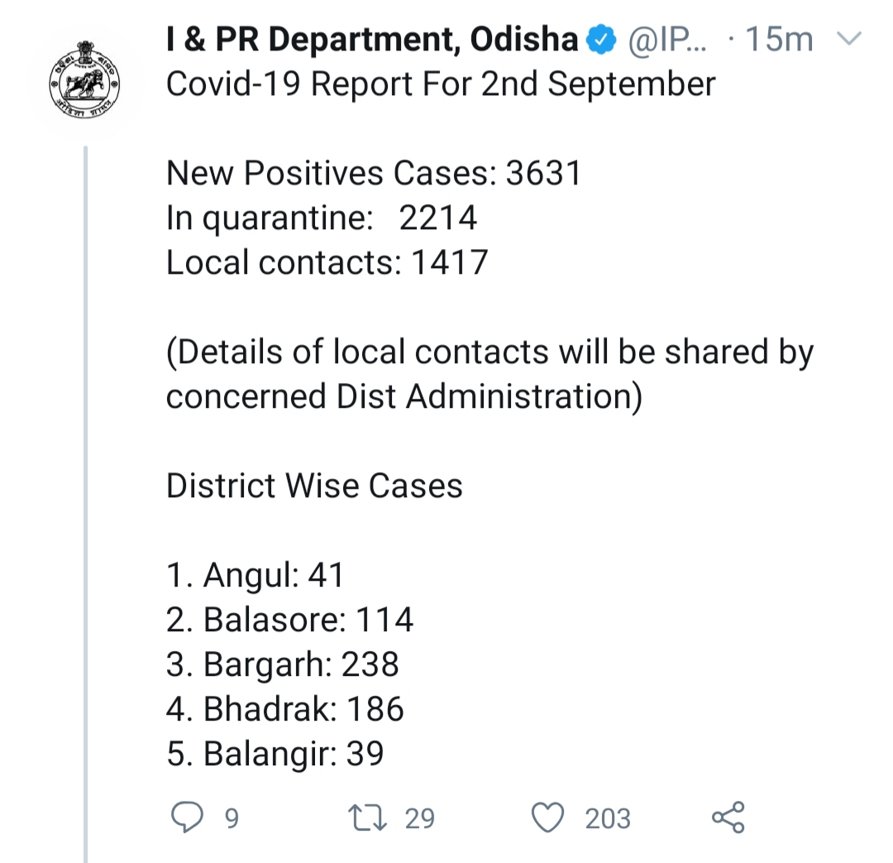
Task: Open the 15m timestamp link
Action: point(779,40)
